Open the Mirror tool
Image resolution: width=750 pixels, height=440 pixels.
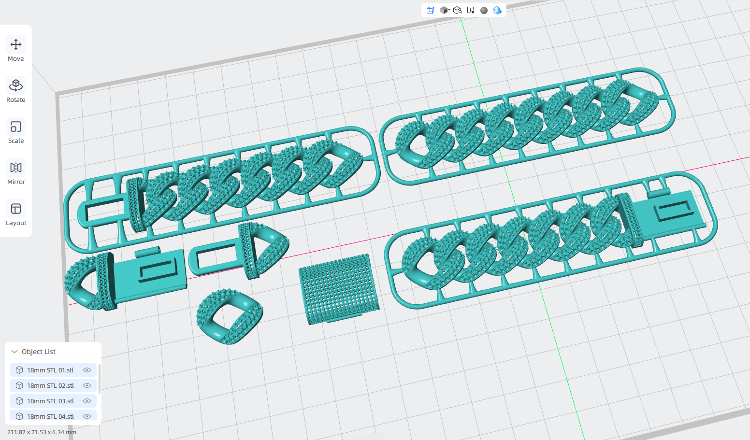pyautogui.click(x=16, y=172)
